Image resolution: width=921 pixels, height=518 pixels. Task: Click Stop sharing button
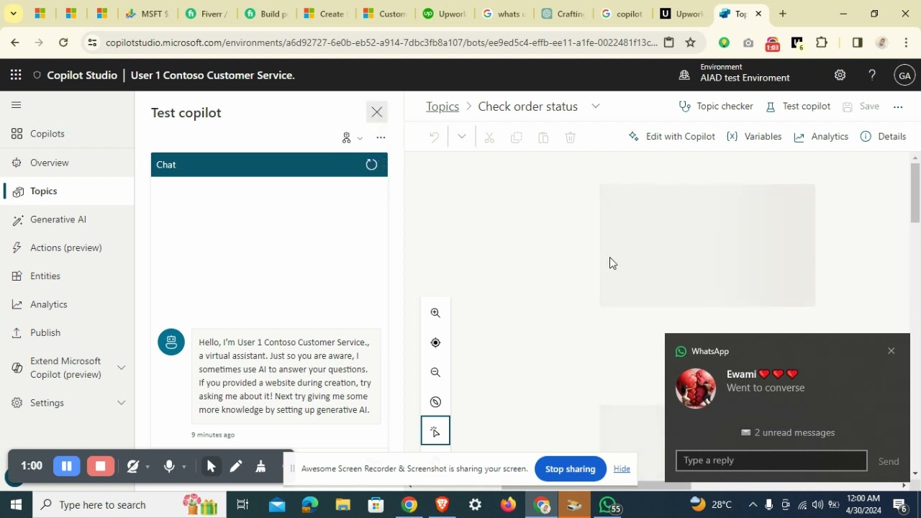570,469
